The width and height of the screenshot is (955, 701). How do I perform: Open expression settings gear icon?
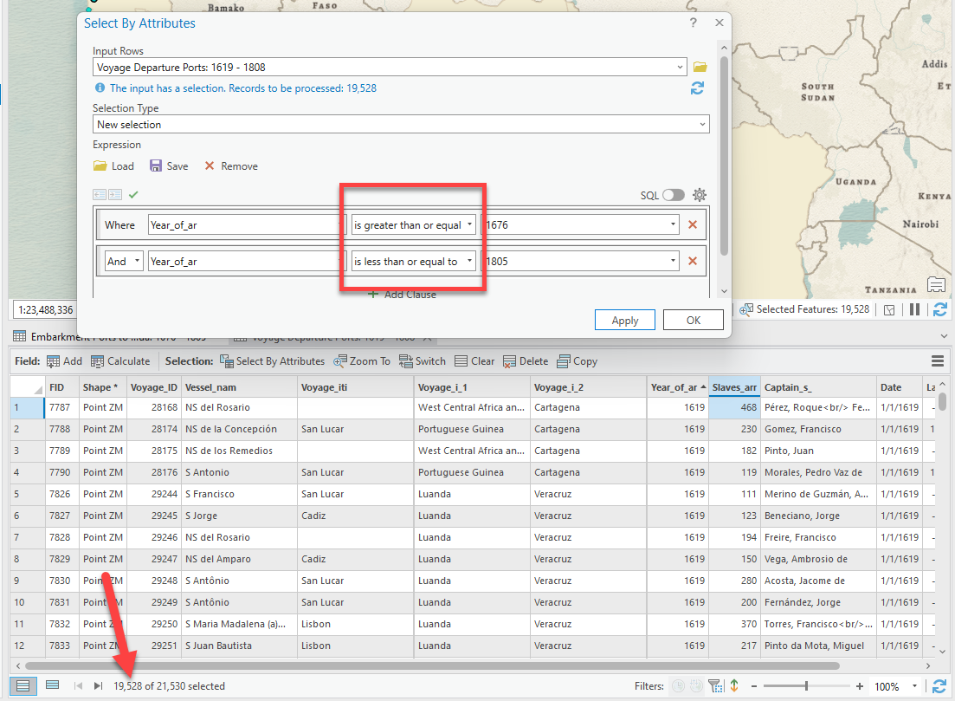click(x=700, y=195)
